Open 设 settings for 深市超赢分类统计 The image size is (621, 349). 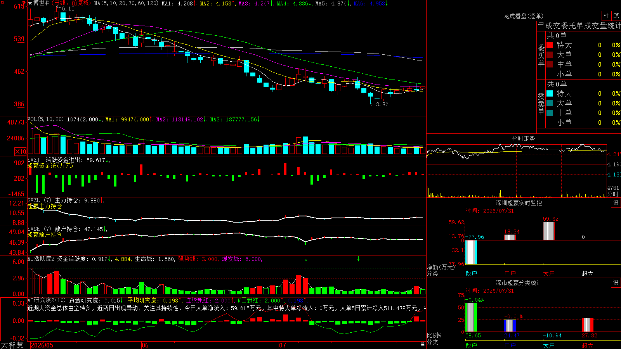[616, 283]
